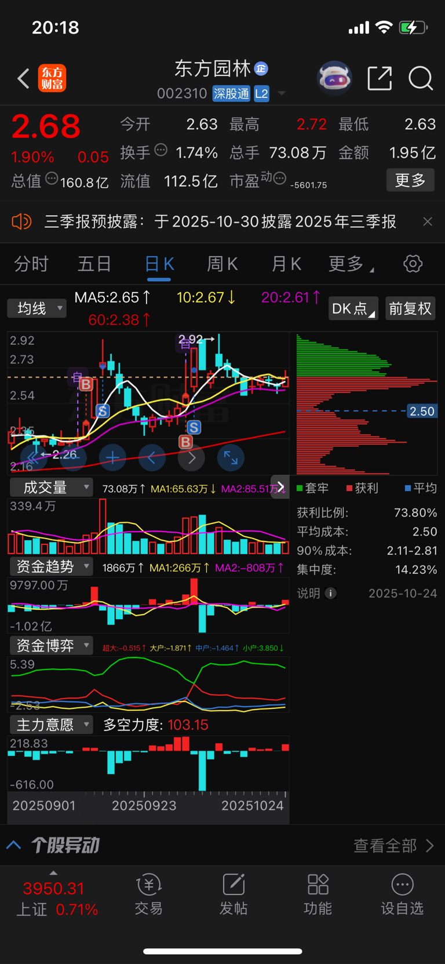This screenshot has width=445, height=964.
Task: Tap the L2 badge
Action: point(261,93)
